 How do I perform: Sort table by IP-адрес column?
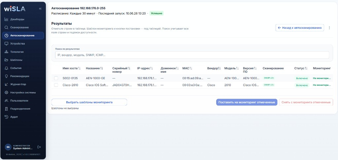[x=145, y=68]
